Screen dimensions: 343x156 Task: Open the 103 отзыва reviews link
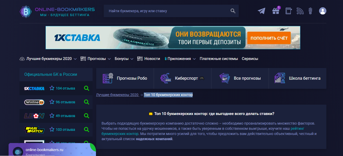click(x=65, y=129)
